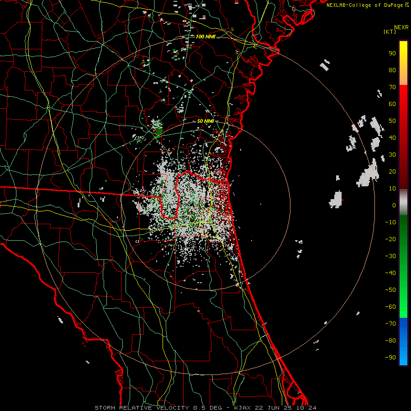Click the 30 value on the velocity scale
Viewport: 411px width, 411px height.
click(392, 155)
